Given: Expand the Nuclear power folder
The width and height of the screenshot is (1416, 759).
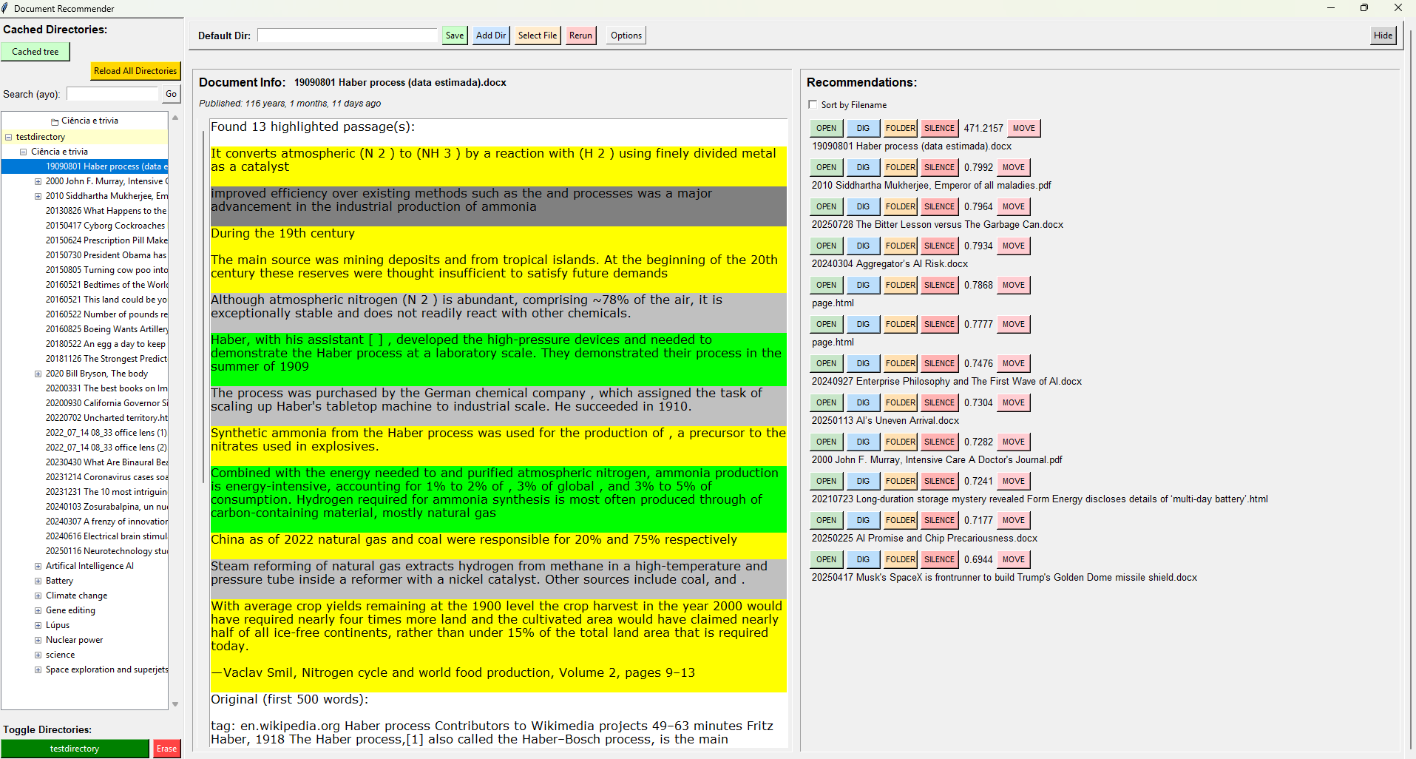Looking at the screenshot, I should coord(38,640).
